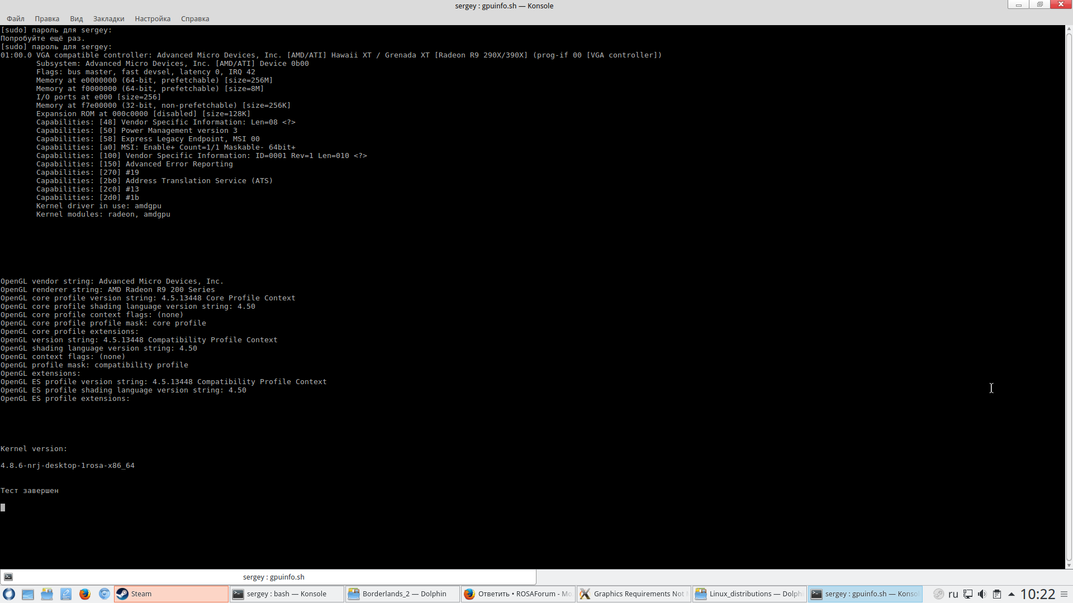Launch Dolphin file manager from quick launch

(x=47, y=594)
